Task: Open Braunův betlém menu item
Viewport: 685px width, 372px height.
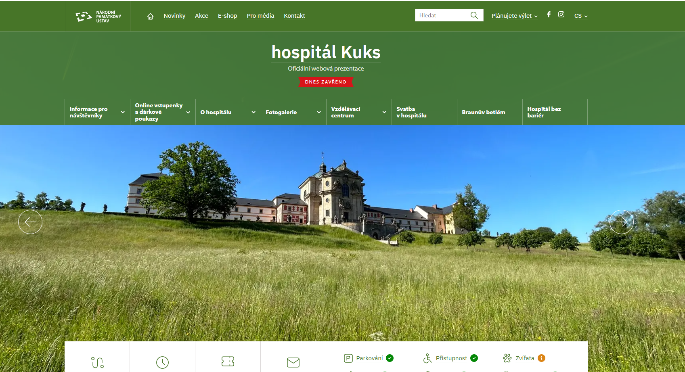Action: [490, 112]
